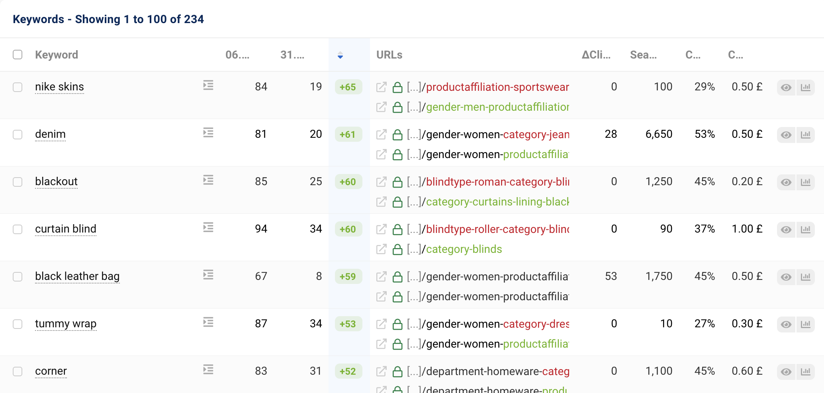824x393 pixels.
Task: Open ranking history chart for black leather bag
Action: click(805, 277)
